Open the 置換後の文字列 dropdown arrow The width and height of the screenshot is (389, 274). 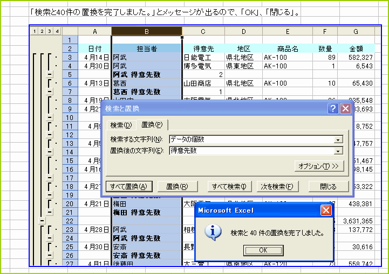[338, 151]
